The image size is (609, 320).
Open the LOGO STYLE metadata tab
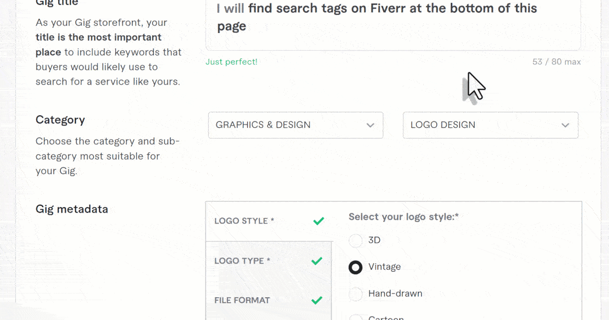[x=244, y=221]
